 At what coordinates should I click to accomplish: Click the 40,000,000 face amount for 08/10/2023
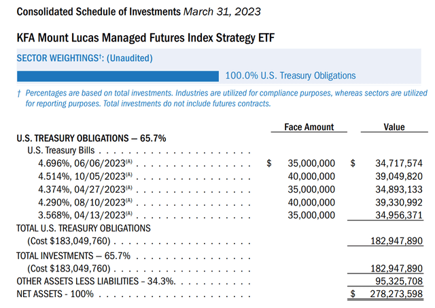(x=308, y=202)
